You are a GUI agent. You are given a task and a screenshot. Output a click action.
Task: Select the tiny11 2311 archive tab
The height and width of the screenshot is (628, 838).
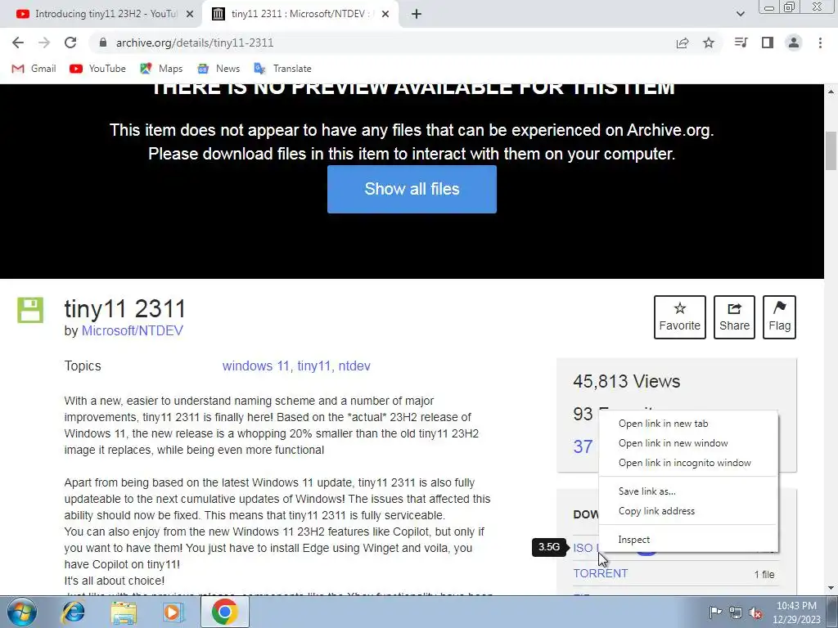[300, 15]
